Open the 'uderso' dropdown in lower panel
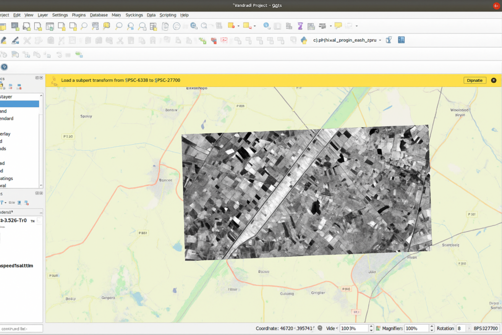The width and height of the screenshot is (502, 335). tap(22, 212)
